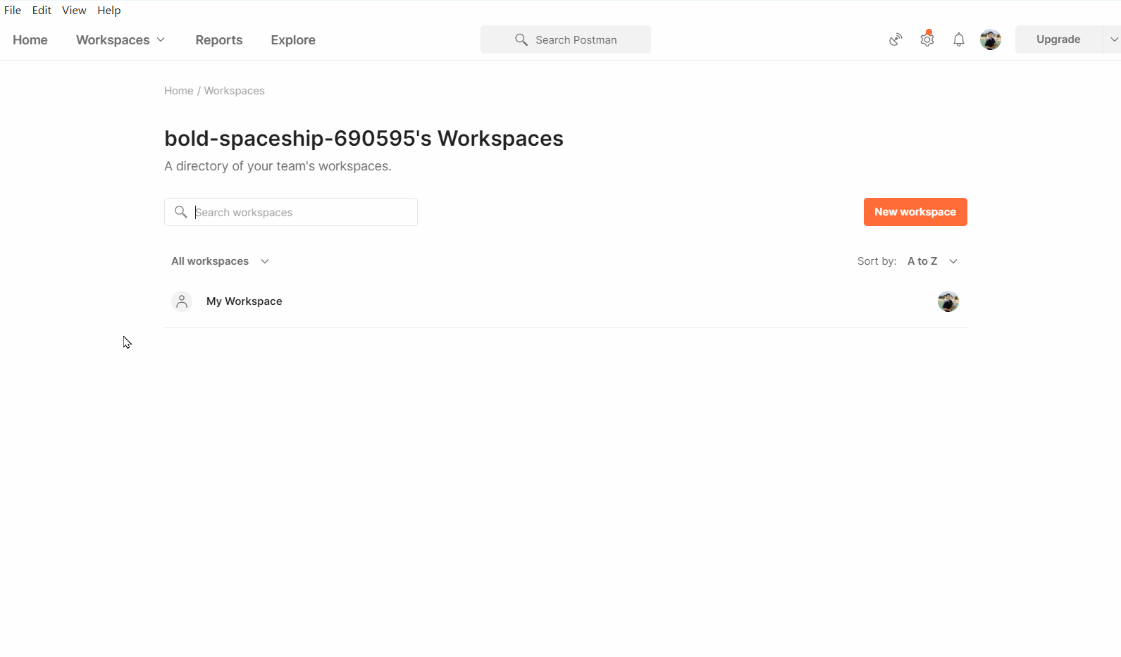
Task: Click the Search Postman magnifier icon
Action: (x=521, y=39)
